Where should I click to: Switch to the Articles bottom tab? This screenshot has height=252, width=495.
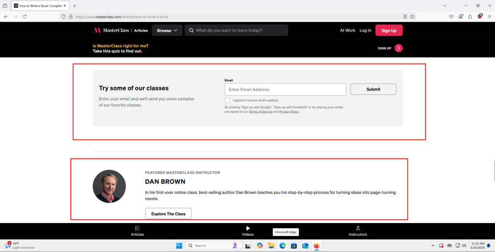coord(137,231)
